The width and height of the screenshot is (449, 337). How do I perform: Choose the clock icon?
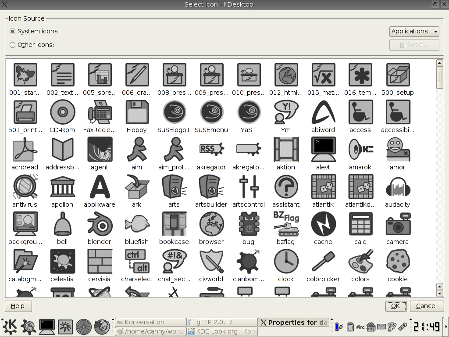pyautogui.click(x=286, y=262)
